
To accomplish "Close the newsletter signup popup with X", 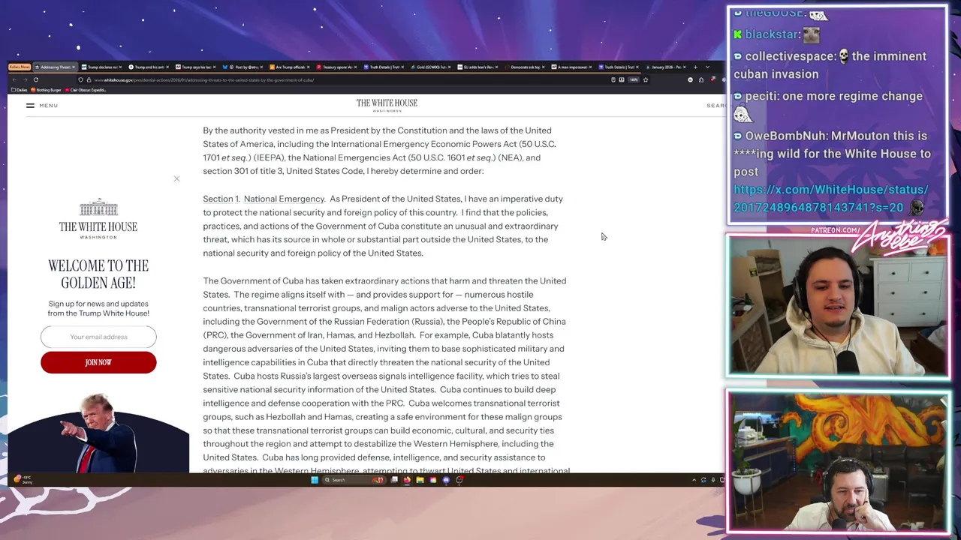I will click(x=176, y=178).
